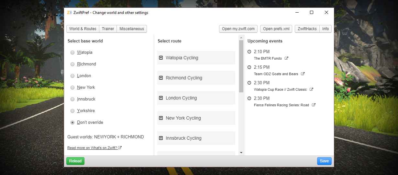Minimize the ZwiftPref window
The width and height of the screenshot is (398, 175).
point(297,13)
